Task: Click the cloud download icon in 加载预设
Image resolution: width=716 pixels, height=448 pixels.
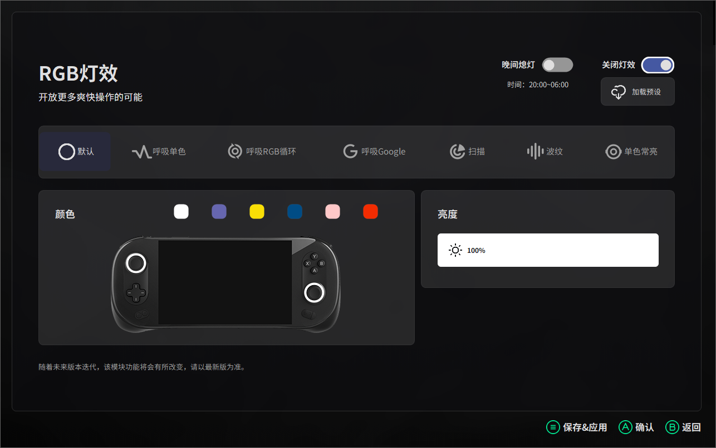Action: pos(619,92)
